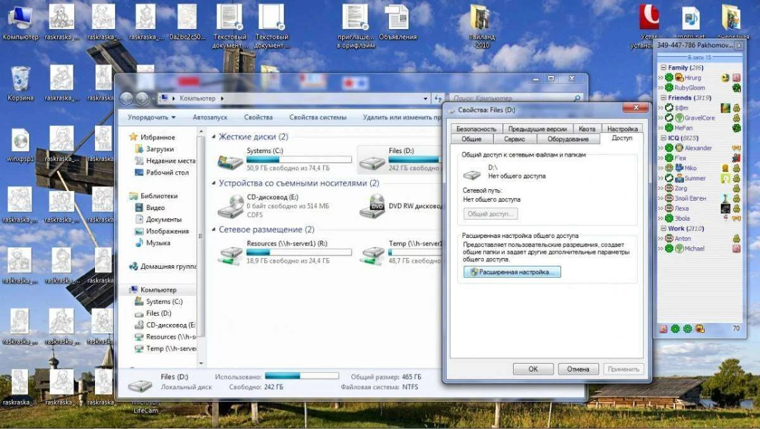Select Библиотеки node in navigation pane

click(153, 196)
